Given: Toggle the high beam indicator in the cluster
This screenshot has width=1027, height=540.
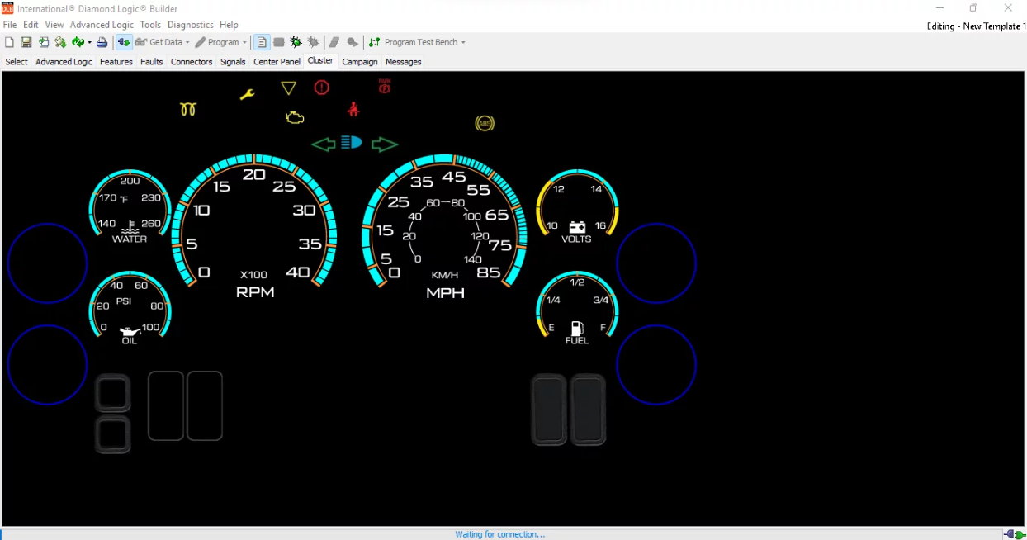Looking at the screenshot, I should click(x=350, y=142).
